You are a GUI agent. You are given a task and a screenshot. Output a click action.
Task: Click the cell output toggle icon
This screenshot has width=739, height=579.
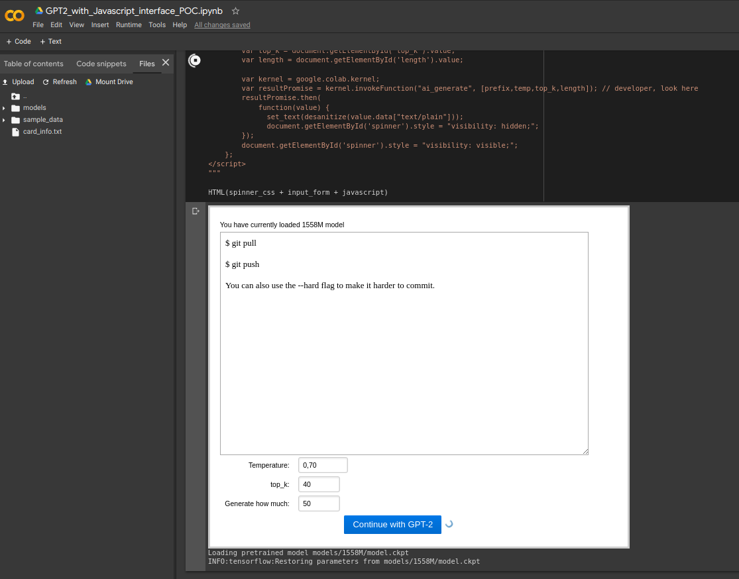pyautogui.click(x=196, y=211)
